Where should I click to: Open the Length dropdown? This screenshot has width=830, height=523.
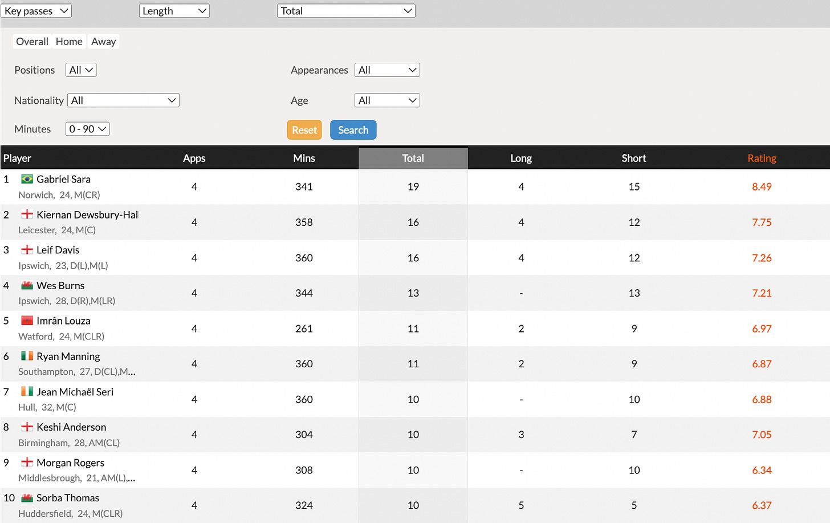pyautogui.click(x=174, y=11)
